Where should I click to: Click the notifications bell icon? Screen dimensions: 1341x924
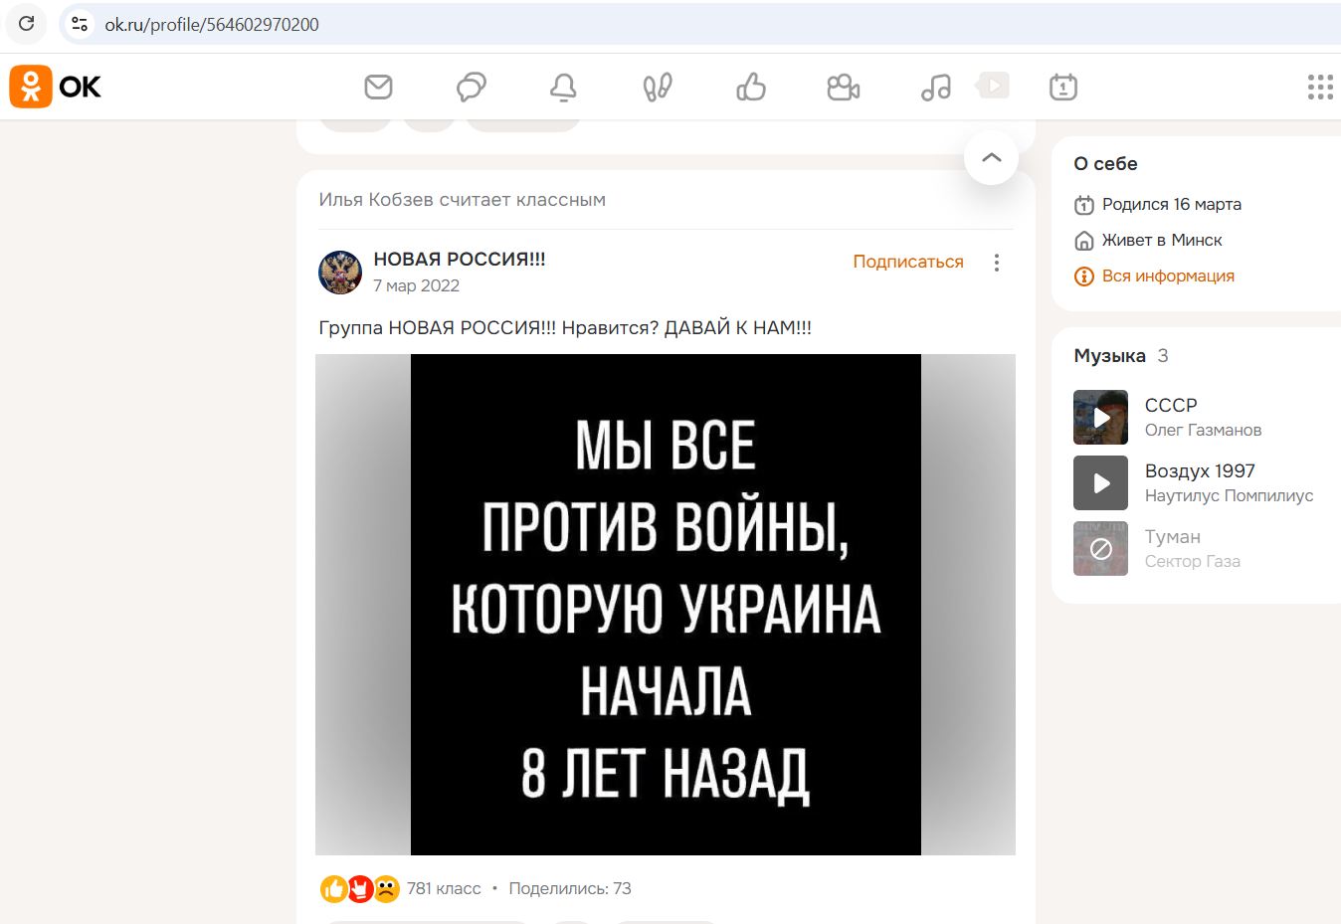[x=563, y=88]
